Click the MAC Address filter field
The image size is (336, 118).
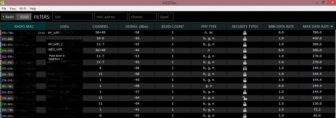pos(111,17)
